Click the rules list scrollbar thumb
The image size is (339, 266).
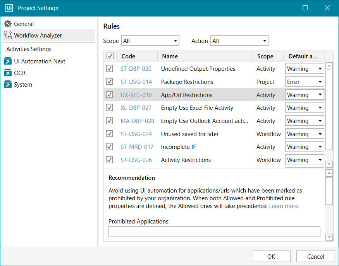point(329,109)
